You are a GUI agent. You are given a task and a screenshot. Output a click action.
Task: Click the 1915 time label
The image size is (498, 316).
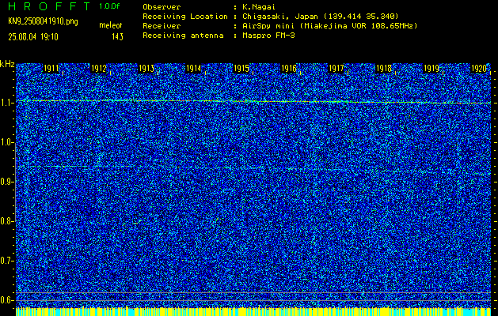point(241,68)
